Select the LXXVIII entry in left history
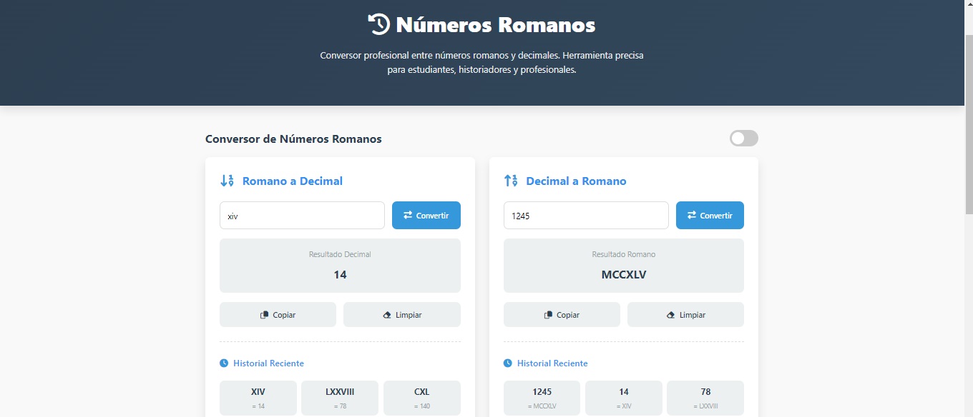Image resolution: width=973 pixels, height=417 pixels. (x=340, y=397)
